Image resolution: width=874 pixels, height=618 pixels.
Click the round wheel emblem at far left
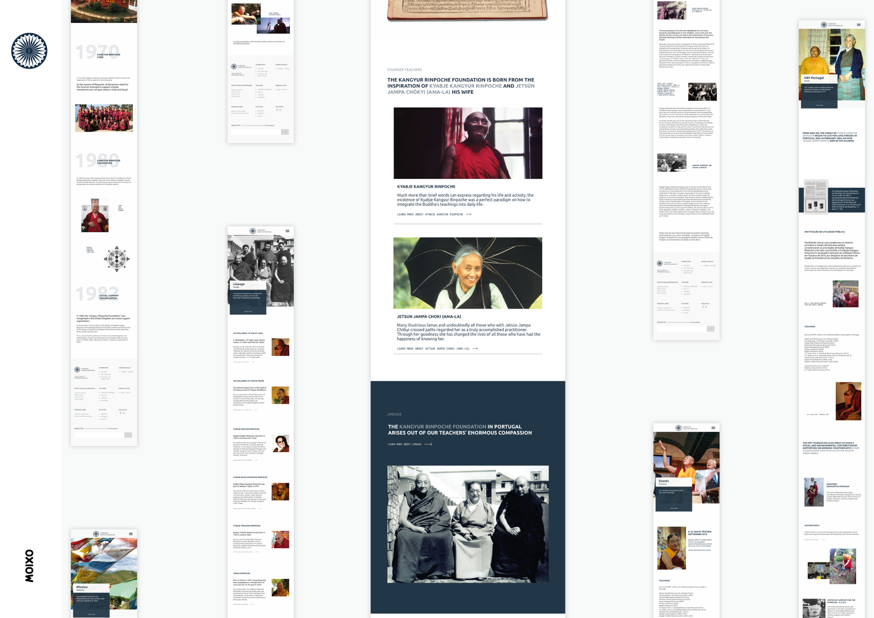coord(29,51)
